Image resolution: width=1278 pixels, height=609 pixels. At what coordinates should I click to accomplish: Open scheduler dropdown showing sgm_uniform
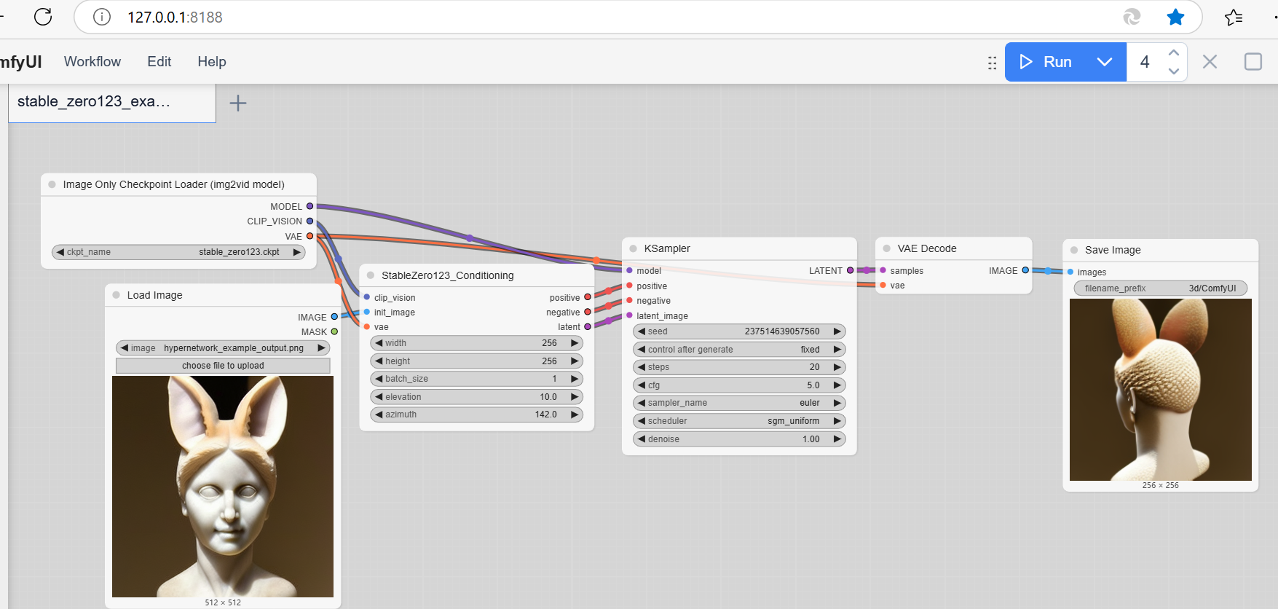pyautogui.click(x=739, y=421)
